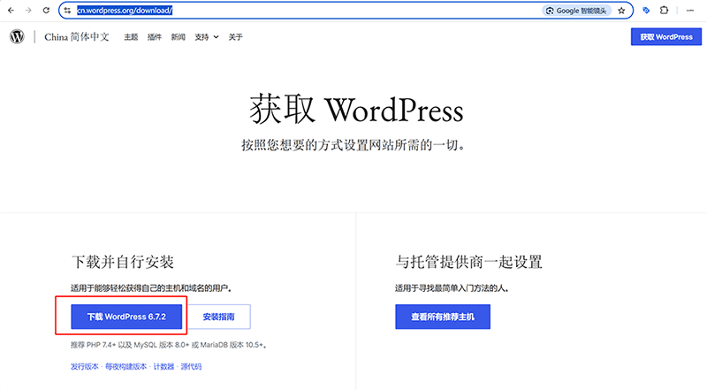Click the 与托管提供商一起设置 heading
Screen dimensions: 707x390
click(x=469, y=262)
